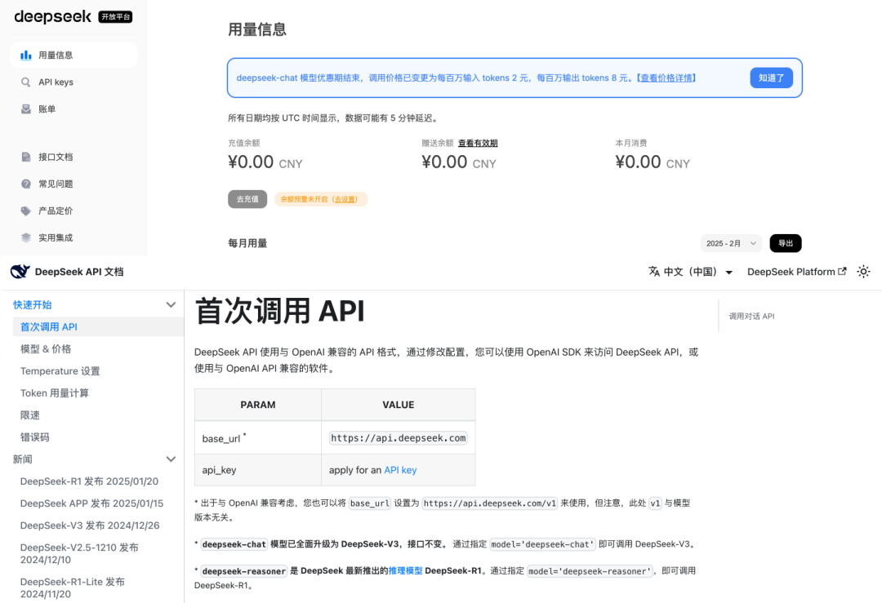Screen dimensions: 882x603
Task: Click the translate language icon in docs header
Action: 653,272
